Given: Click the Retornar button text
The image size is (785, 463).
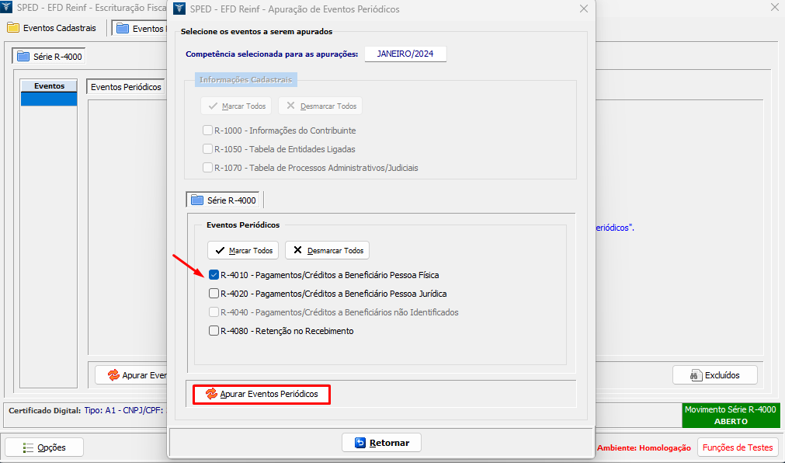Looking at the screenshot, I should [389, 443].
